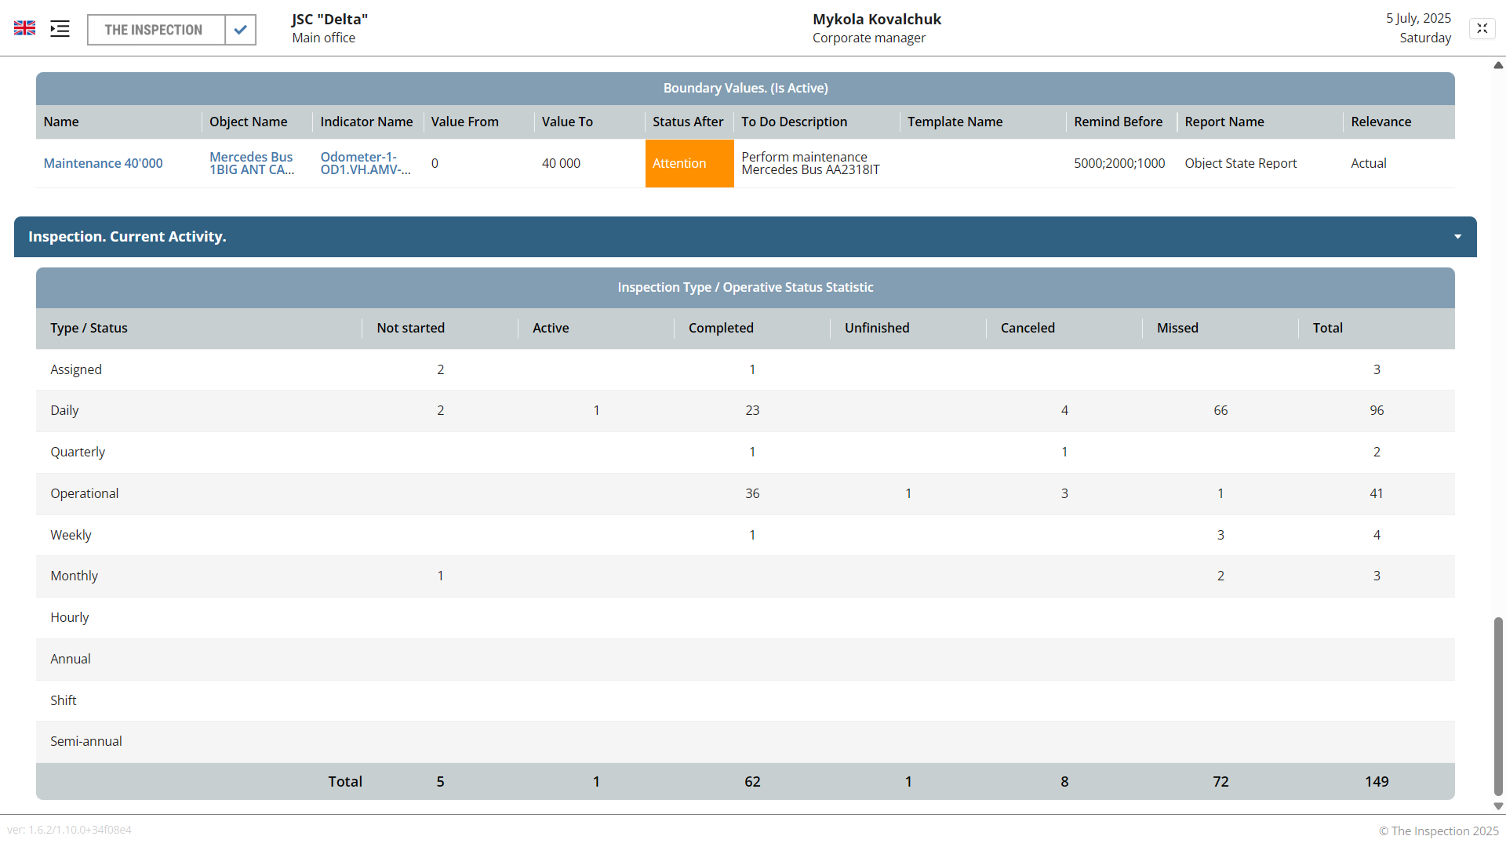Screen dimensions: 1506x847
Task: Exit fullscreen via the collapse-arrows icon
Action: pos(1482,27)
